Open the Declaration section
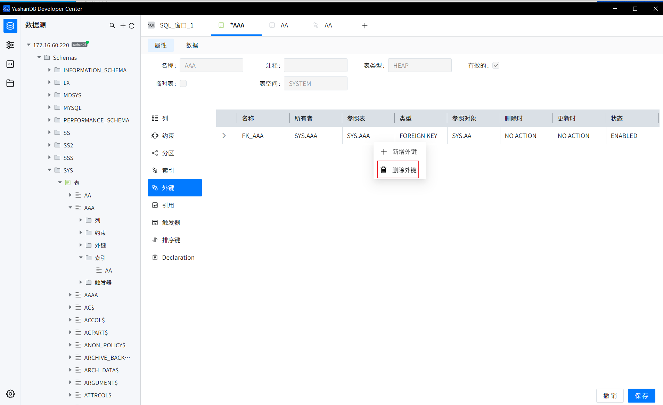Image resolution: width=663 pixels, height=405 pixels. (178, 258)
